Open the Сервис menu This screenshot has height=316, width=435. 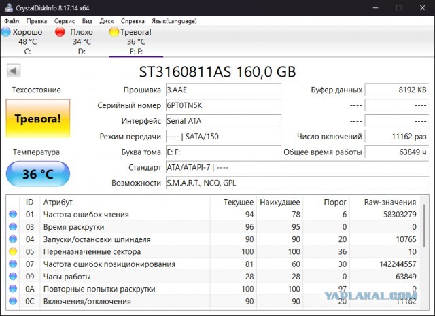click(x=65, y=21)
